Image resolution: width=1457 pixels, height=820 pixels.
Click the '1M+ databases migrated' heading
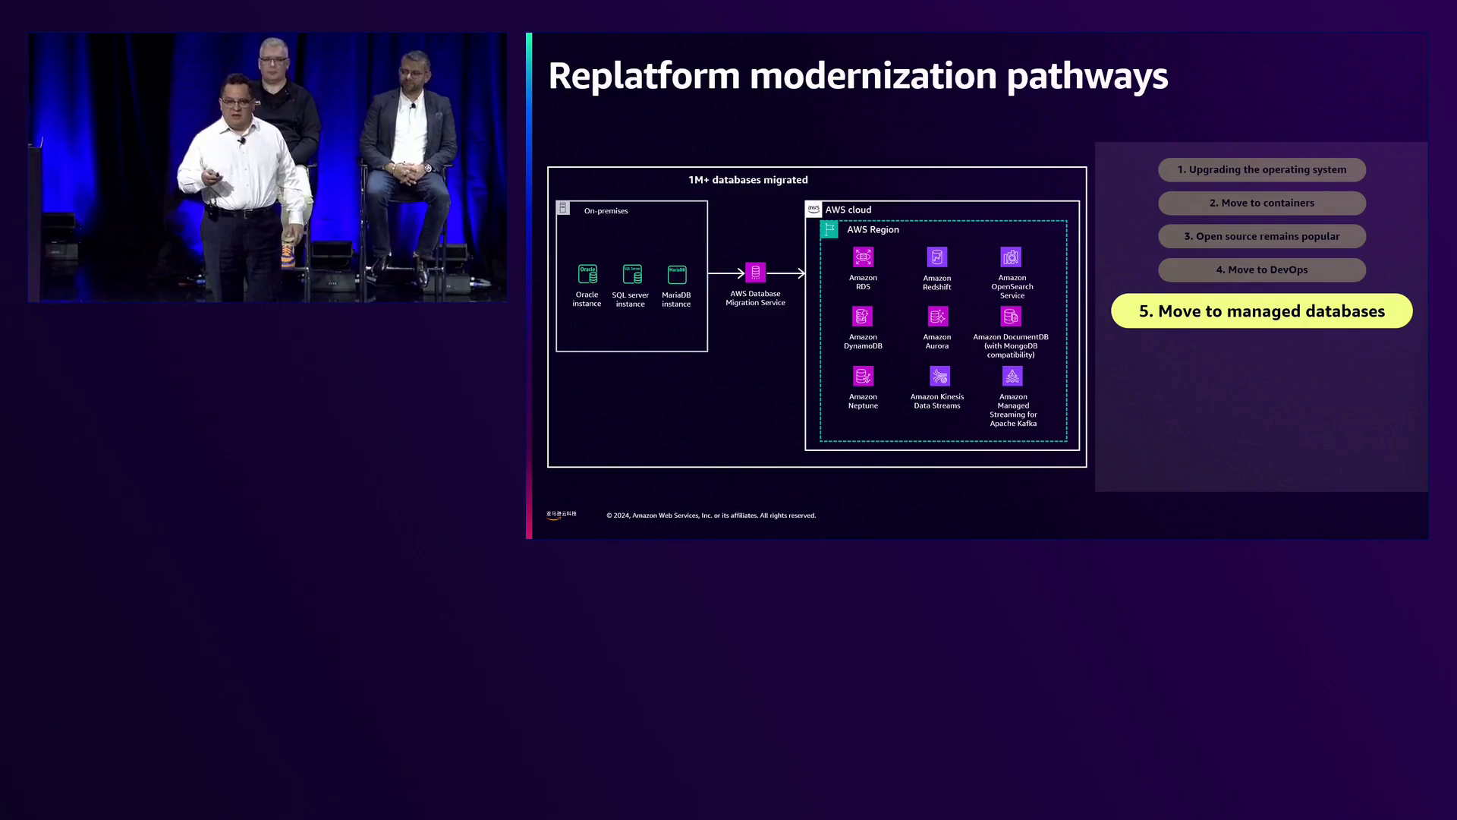(748, 180)
